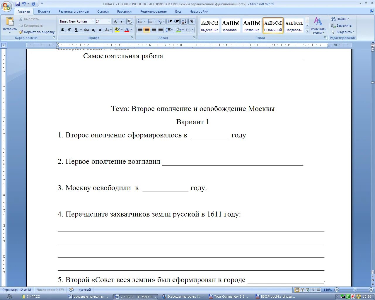The image size is (375, 300).
Task: Toggle show paragraph marks (¶)
Action: 192,21
